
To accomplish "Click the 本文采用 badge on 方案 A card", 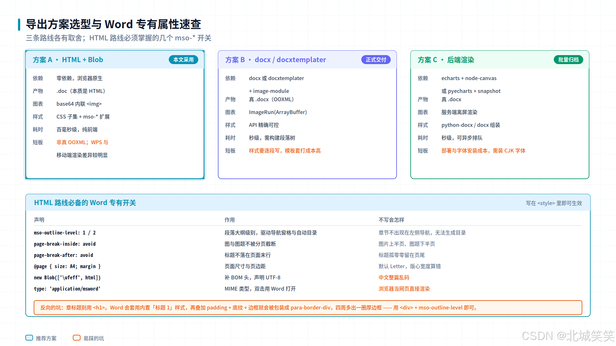I will point(184,60).
